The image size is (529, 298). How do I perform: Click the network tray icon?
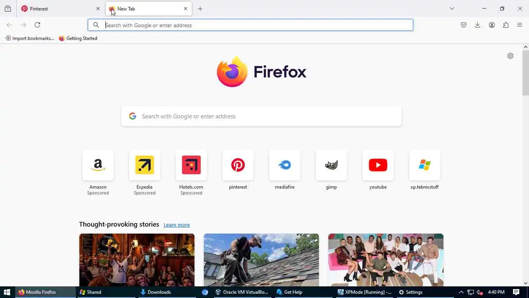pos(471,292)
